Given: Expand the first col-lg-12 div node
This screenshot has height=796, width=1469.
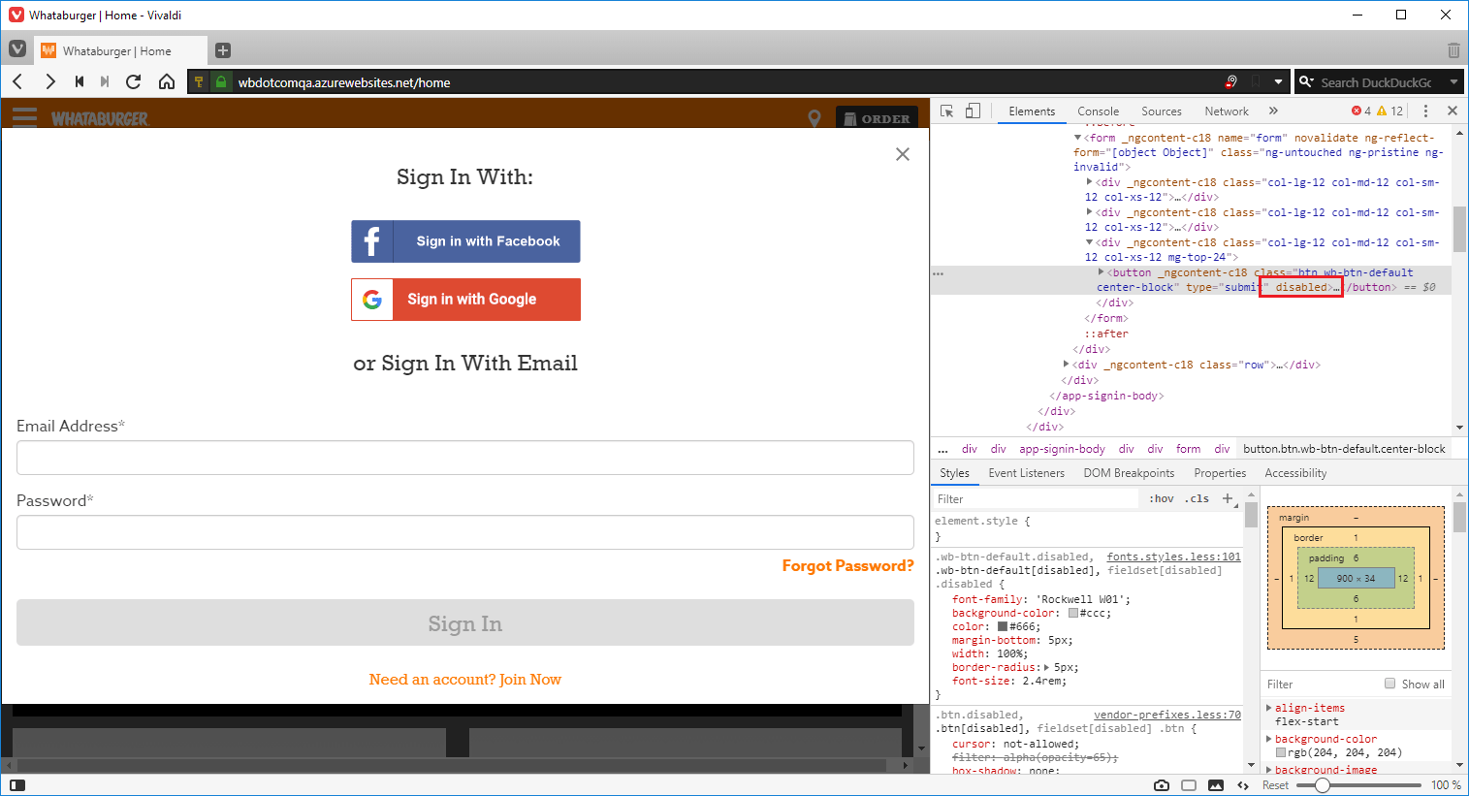Looking at the screenshot, I should [x=1089, y=182].
